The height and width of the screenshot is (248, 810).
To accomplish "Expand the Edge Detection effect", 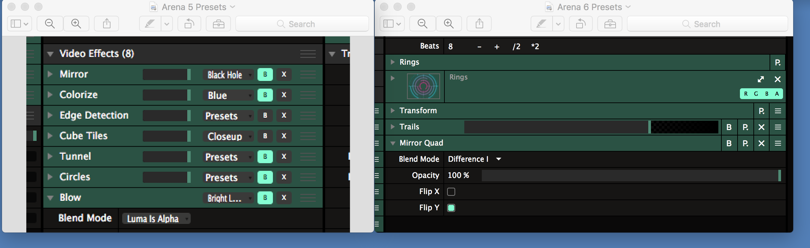I will pyautogui.click(x=50, y=115).
